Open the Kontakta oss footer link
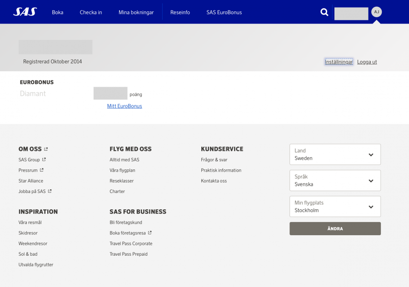The width and height of the screenshot is (409, 287). coord(214,181)
